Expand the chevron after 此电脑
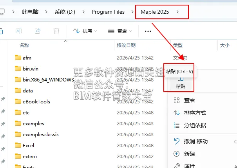 [46, 12]
